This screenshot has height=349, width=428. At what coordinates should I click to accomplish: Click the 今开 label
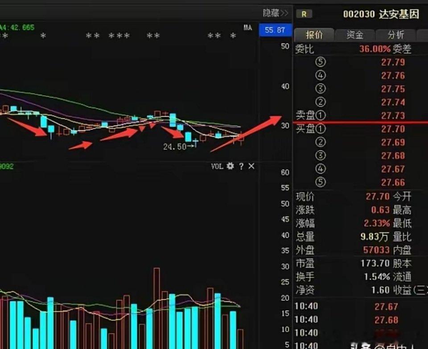402,196
